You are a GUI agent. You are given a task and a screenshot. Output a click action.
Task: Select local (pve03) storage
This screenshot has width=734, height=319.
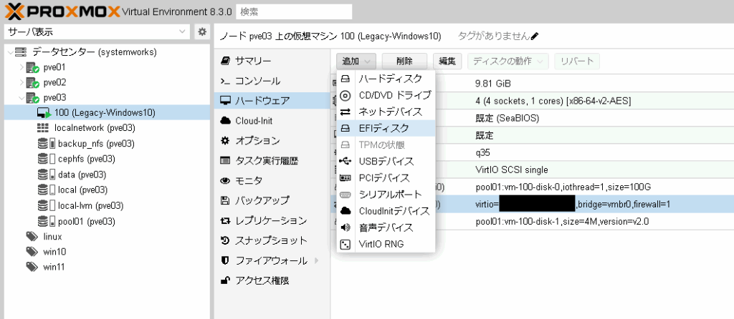pos(83,190)
